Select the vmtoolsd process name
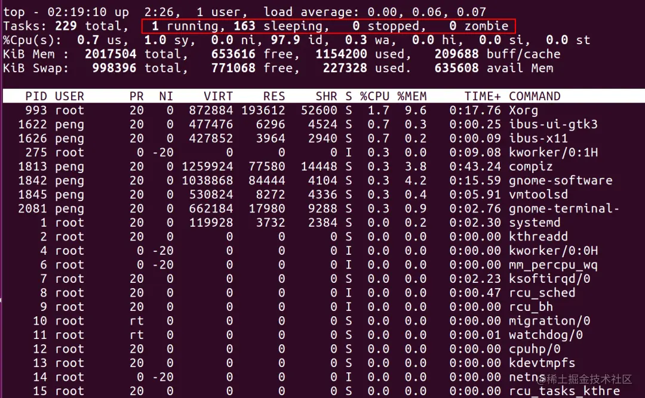The width and height of the screenshot is (645, 398). pos(538,195)
